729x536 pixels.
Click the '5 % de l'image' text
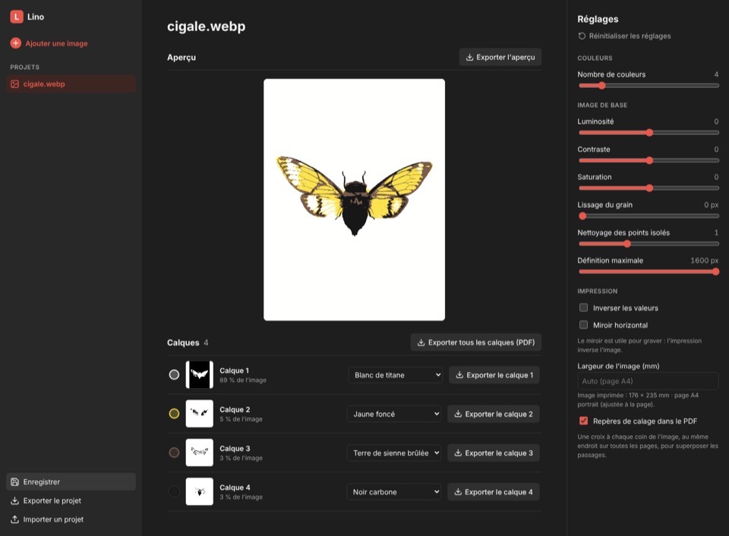[241, 419]
